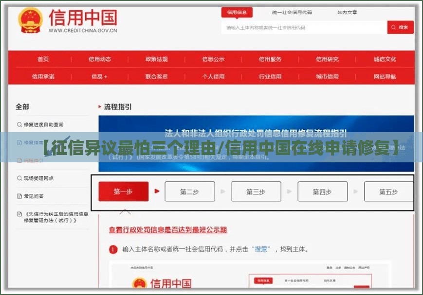
Task: Open the 信用承诺 navigation item
Action: 43,76
